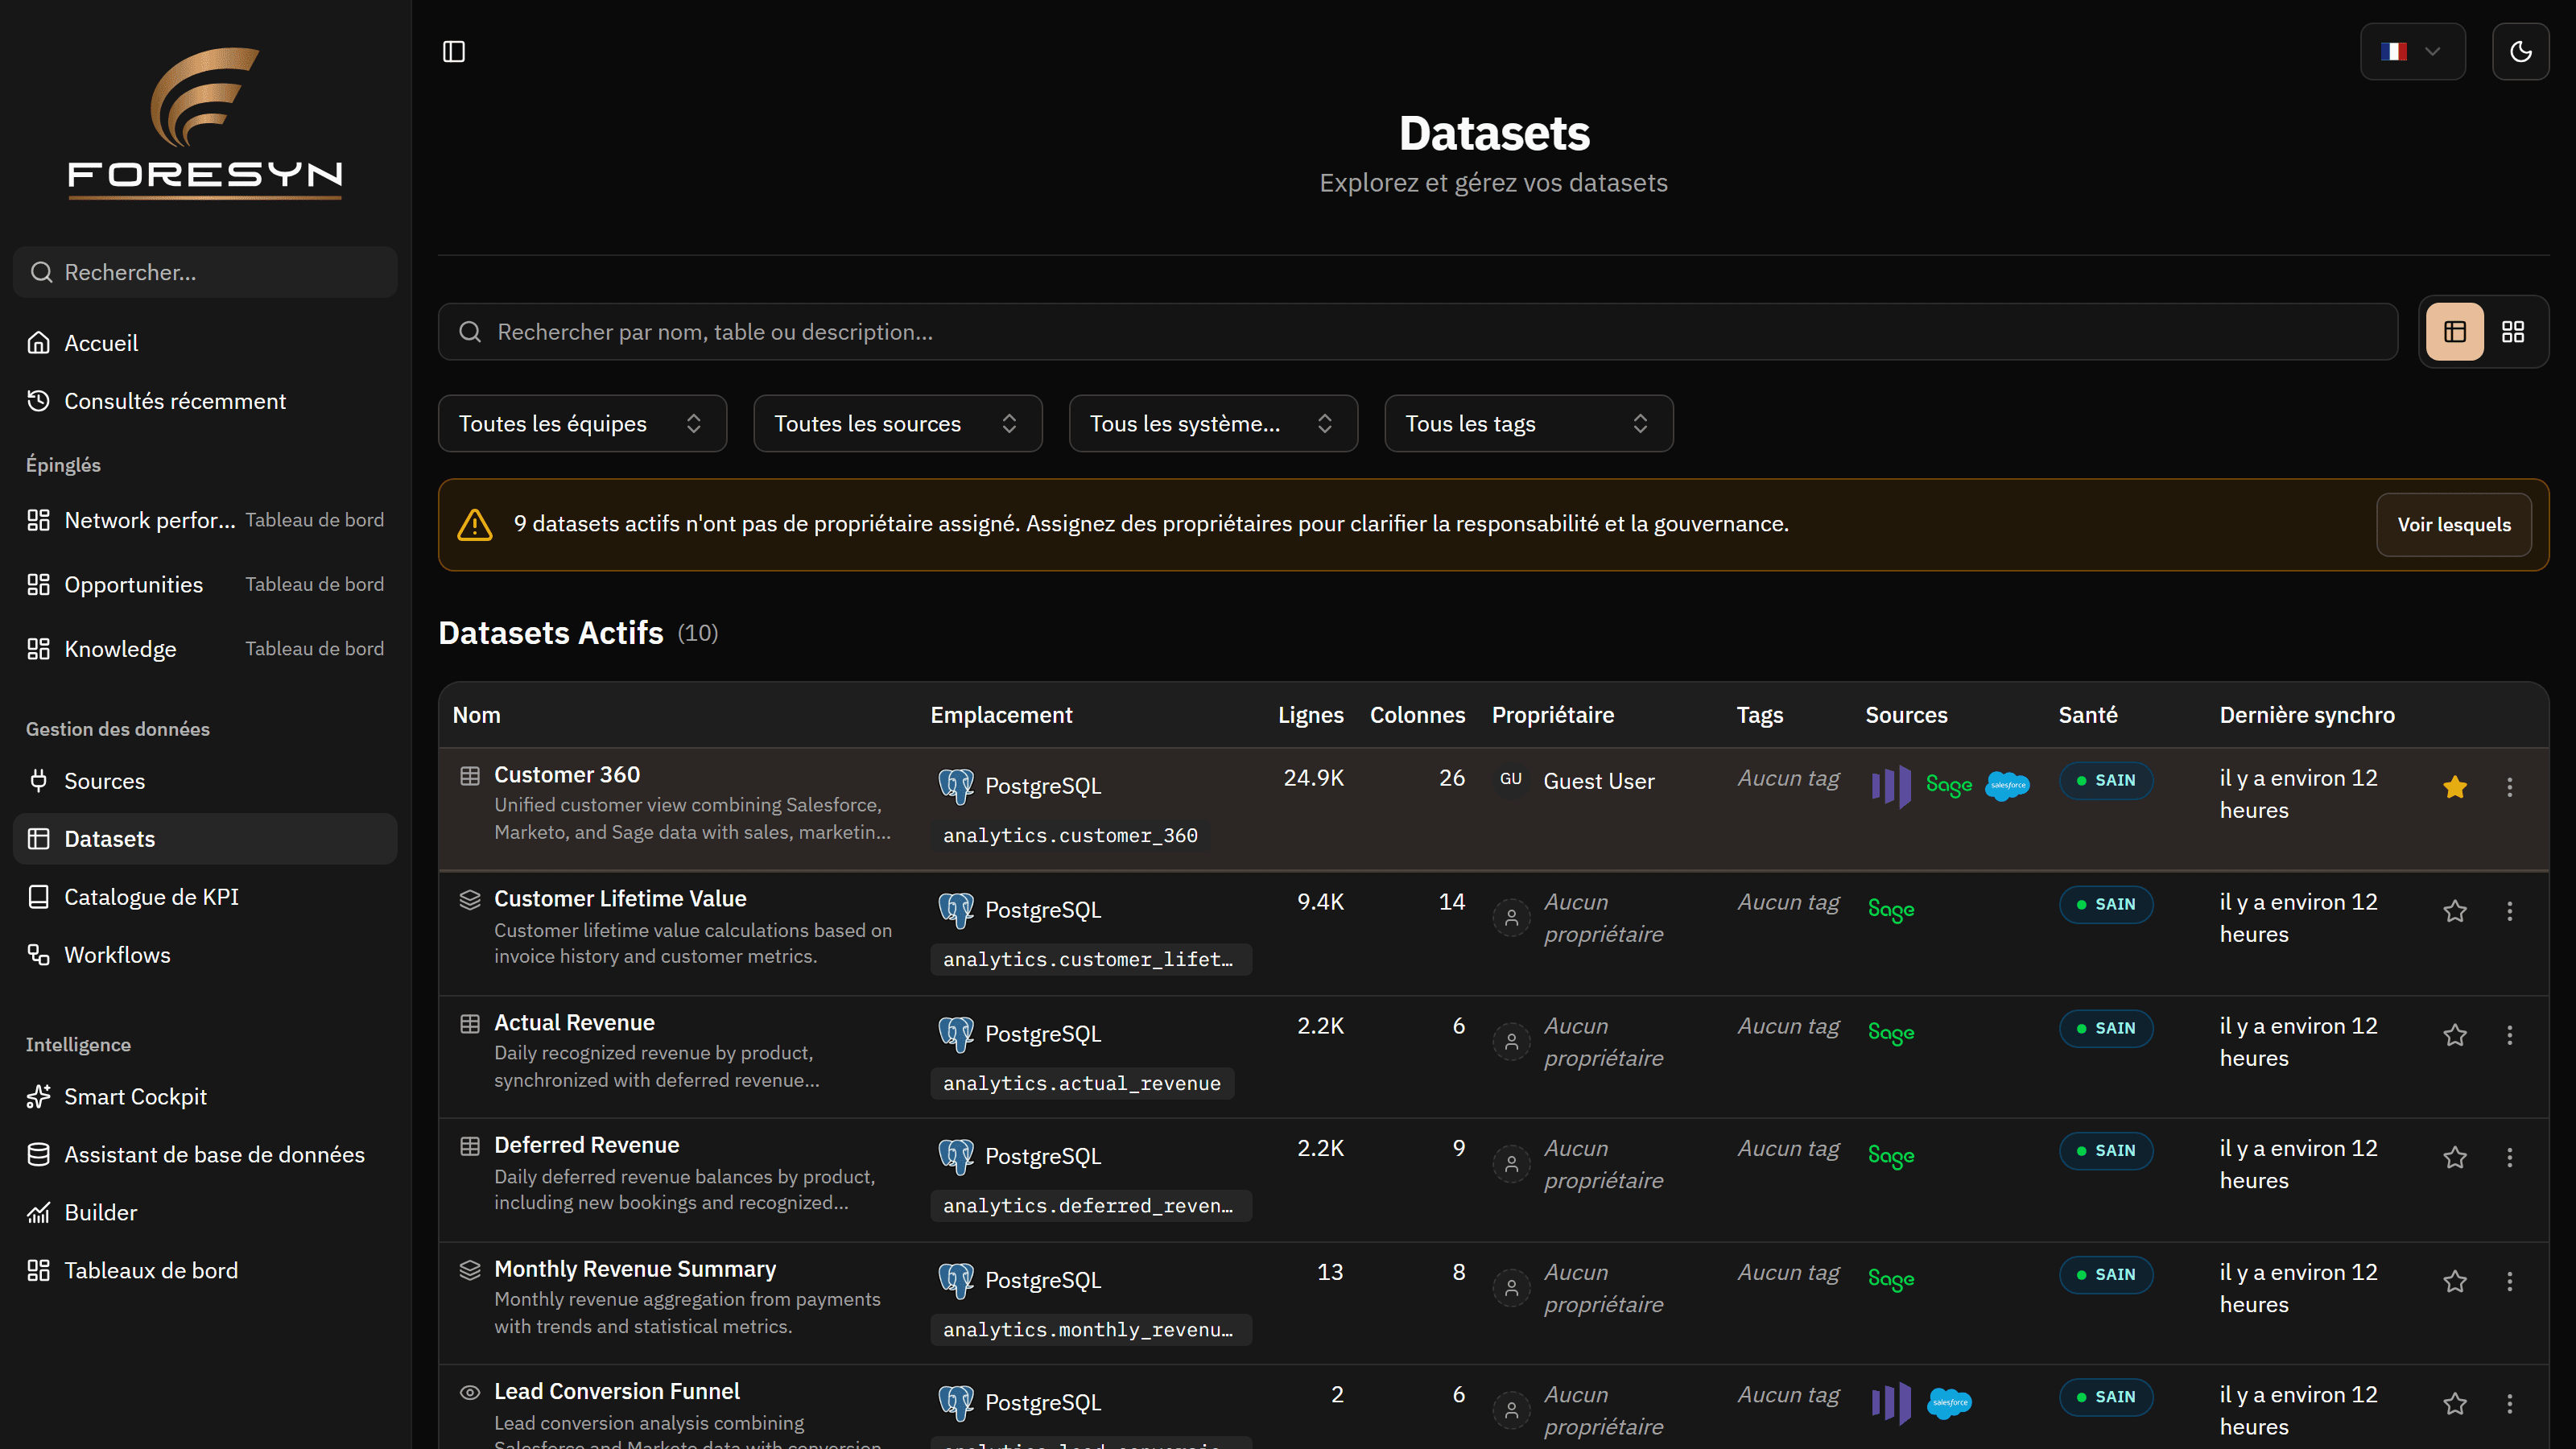Click the Voir lesquels button

tap(2454, 525)
